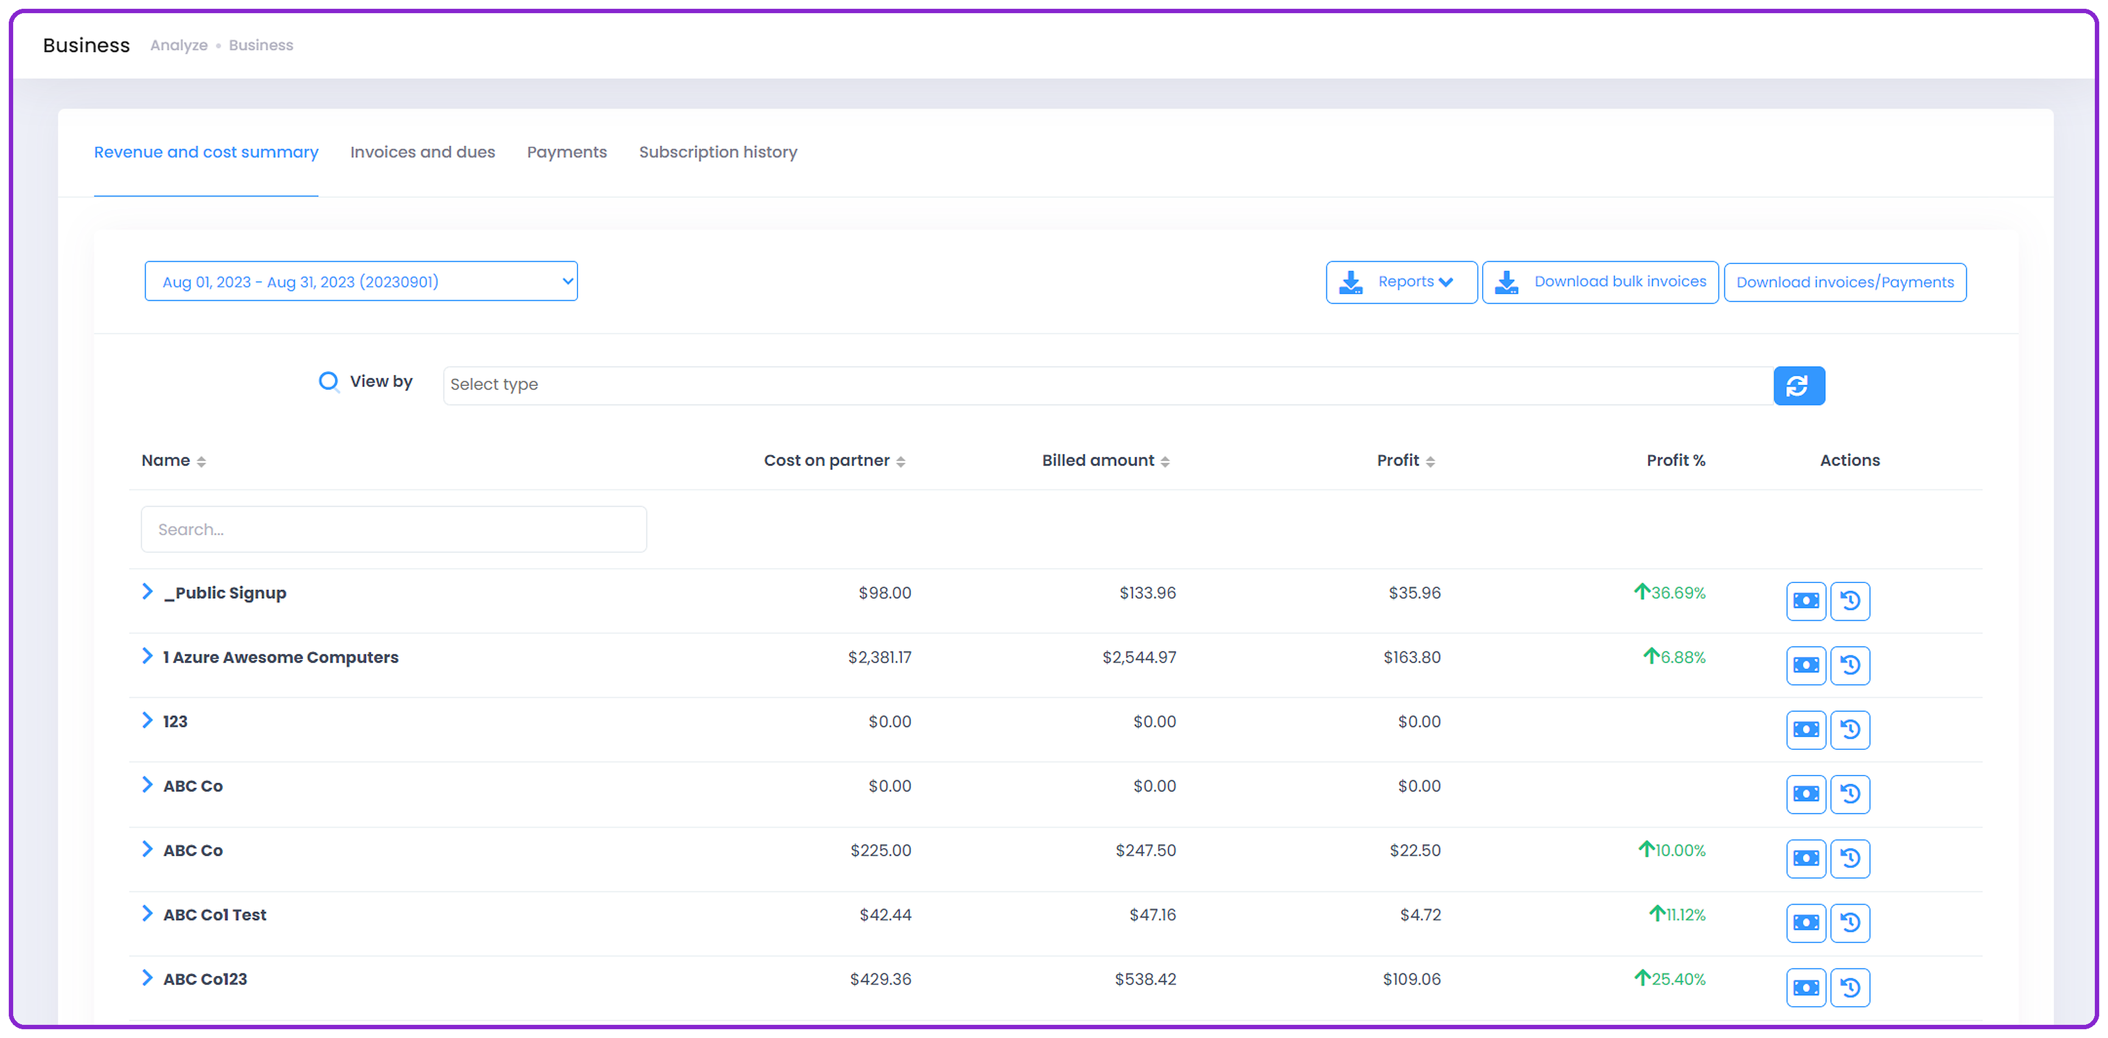Expand the 123 customer row
Screen dimensions: 2108x1038
click(x=147, y=720)
